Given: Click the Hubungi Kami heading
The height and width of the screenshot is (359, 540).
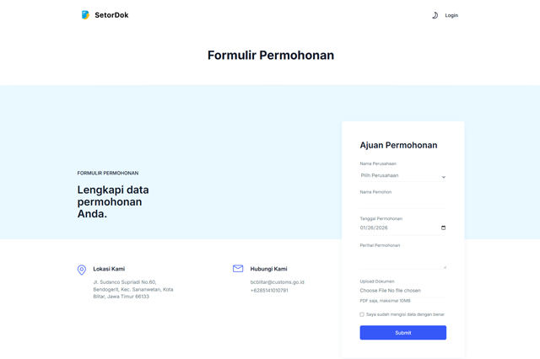Looking at the screenshot, I should coord(268,269).
